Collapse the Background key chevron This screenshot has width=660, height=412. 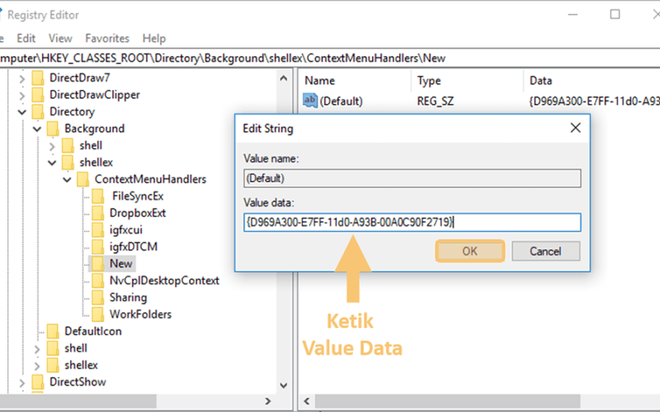(x=37, y=129)
